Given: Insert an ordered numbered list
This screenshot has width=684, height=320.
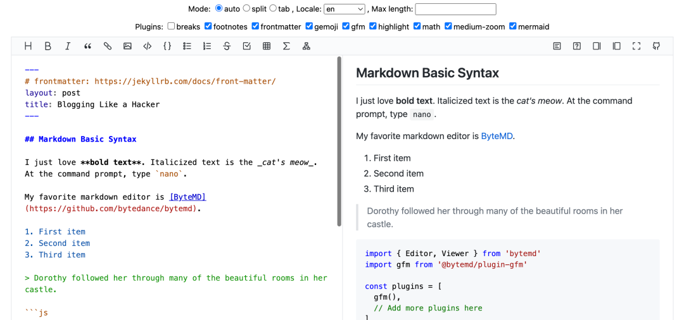Looking at the screenshot, I should coord(206,46).
